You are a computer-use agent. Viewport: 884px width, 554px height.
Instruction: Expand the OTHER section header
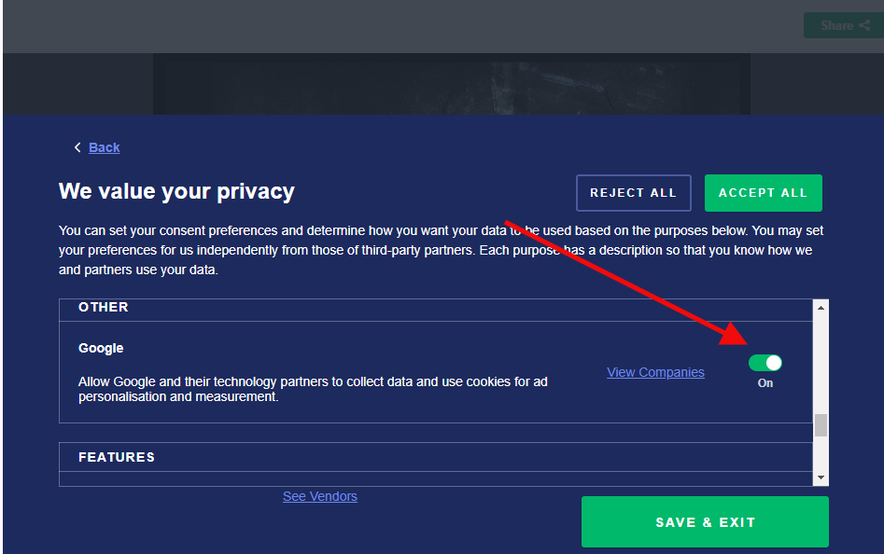tap(104, 308)
